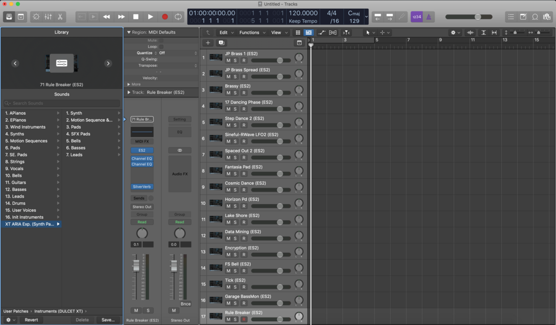
Task: Toggle Catch Playhead button
Action: click(346, 33)
